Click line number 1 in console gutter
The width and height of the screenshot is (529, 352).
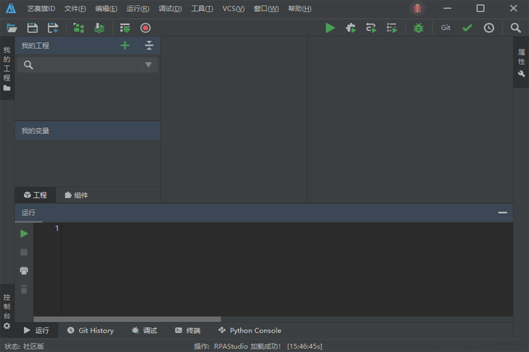pyautogui.click(x=57, y=229)
